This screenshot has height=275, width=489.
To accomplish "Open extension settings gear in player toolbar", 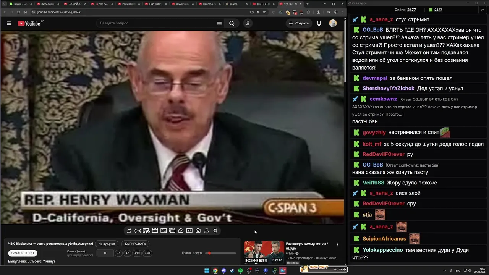I will coord(215,231).
